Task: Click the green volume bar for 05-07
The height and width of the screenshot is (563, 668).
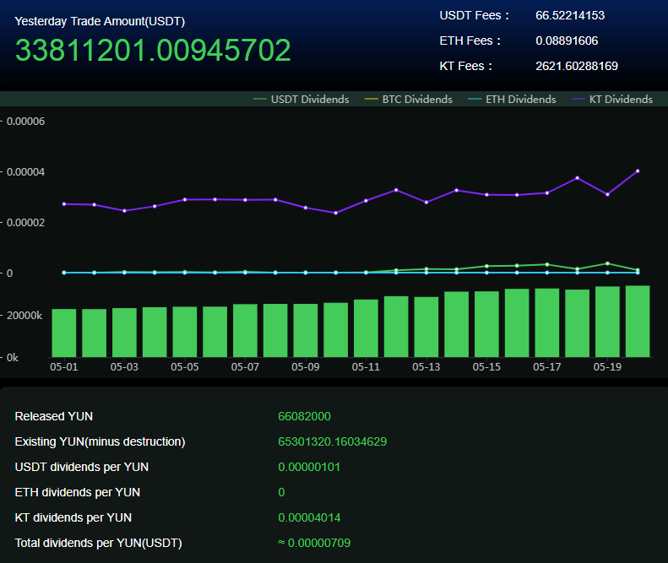Action: click(x=246, y=331)
